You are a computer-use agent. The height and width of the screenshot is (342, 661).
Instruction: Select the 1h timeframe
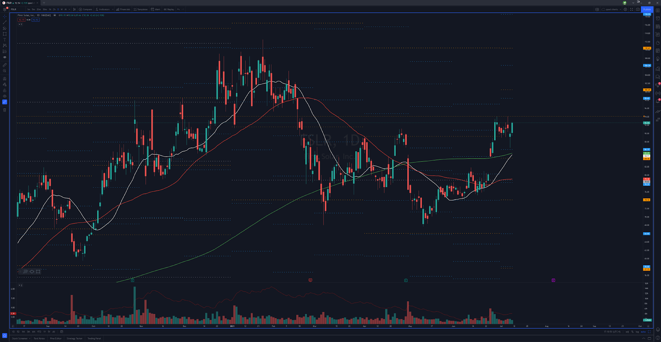click(x=50, y=9)
